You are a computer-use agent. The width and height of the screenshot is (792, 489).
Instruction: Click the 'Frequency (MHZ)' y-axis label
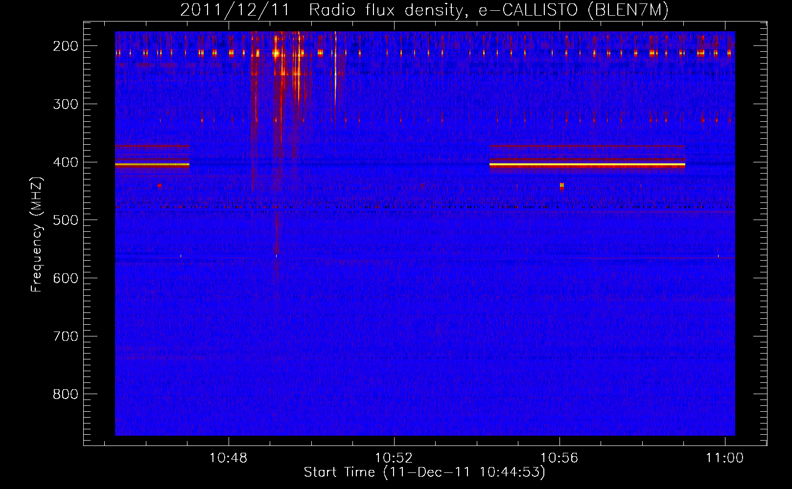click(x=37, y=235)
